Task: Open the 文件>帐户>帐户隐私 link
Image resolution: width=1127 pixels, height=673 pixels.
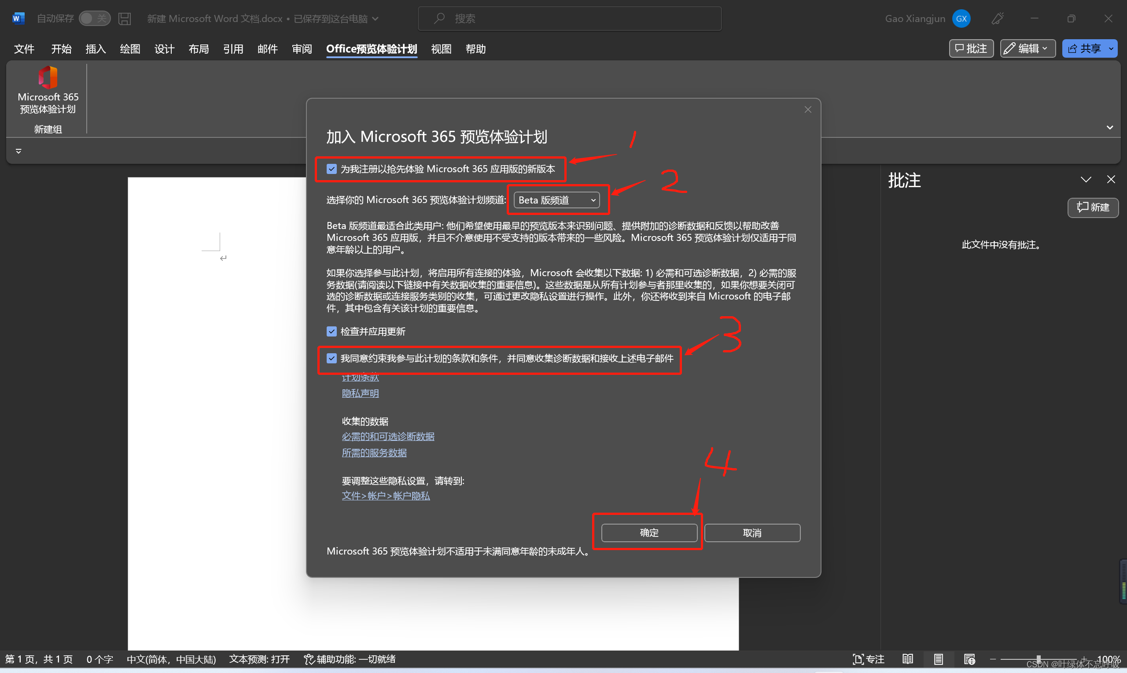Action: pos(386,496)
